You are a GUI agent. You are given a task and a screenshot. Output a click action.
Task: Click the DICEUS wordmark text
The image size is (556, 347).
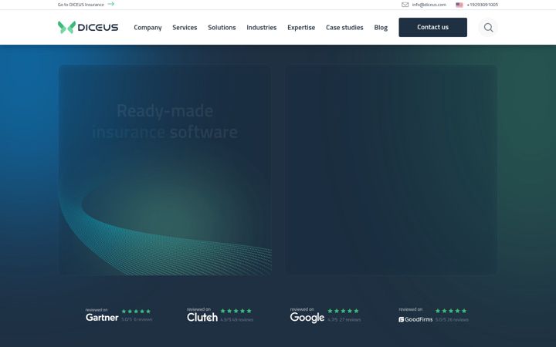click(x=98, y=27)
